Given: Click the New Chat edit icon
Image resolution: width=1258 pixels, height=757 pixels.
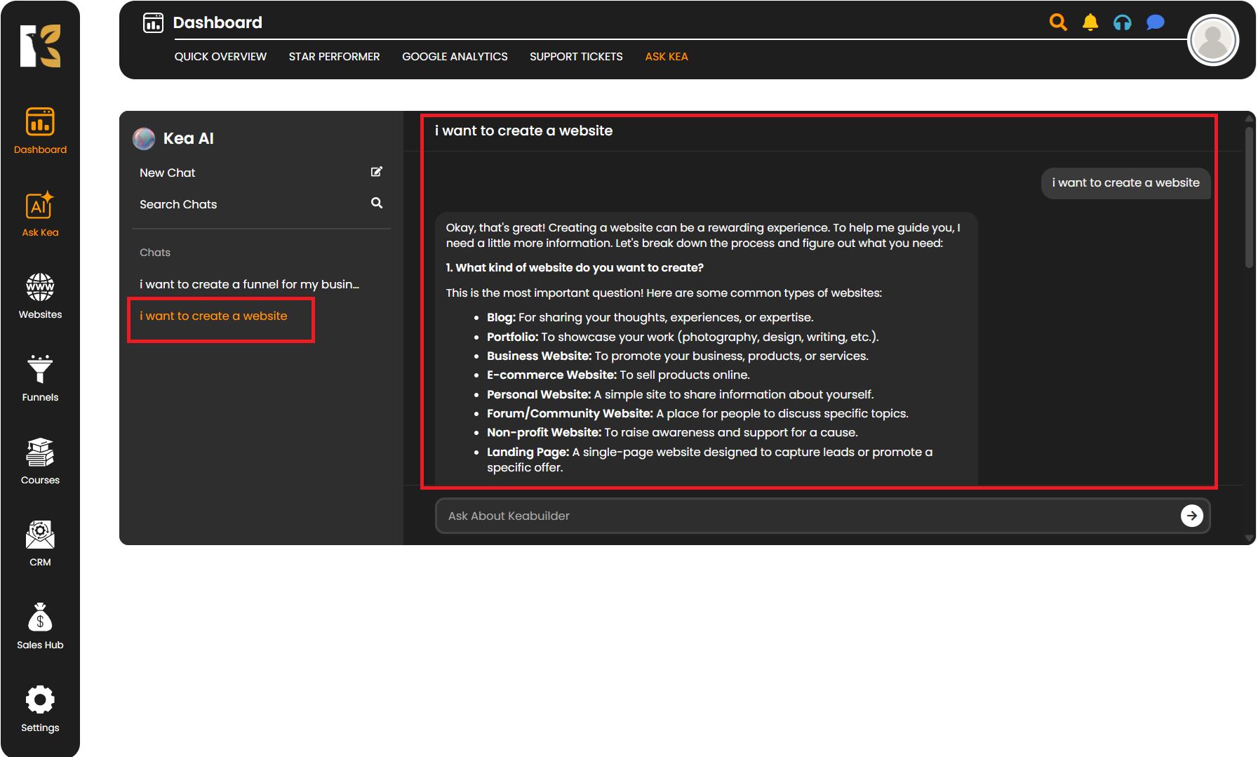Looking at the screenshot, I should tap(377, 172).
